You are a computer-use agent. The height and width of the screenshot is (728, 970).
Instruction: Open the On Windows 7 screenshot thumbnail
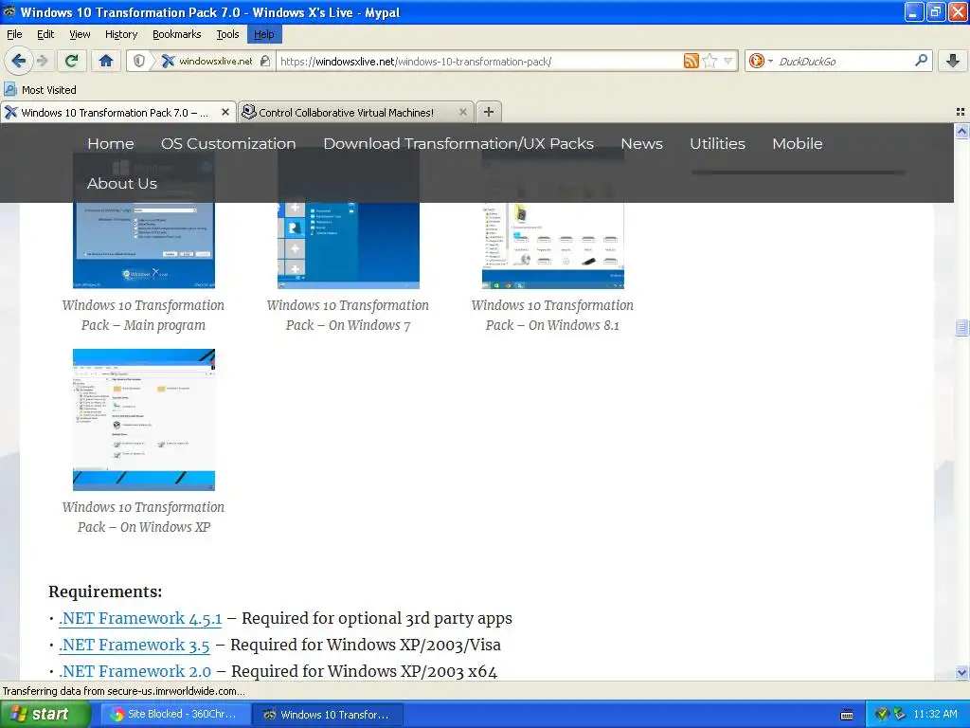click(x=349, y=245)
